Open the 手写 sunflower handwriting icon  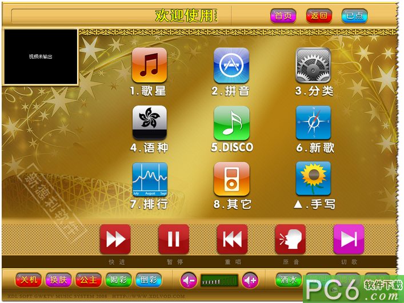(x=313, y=178)
